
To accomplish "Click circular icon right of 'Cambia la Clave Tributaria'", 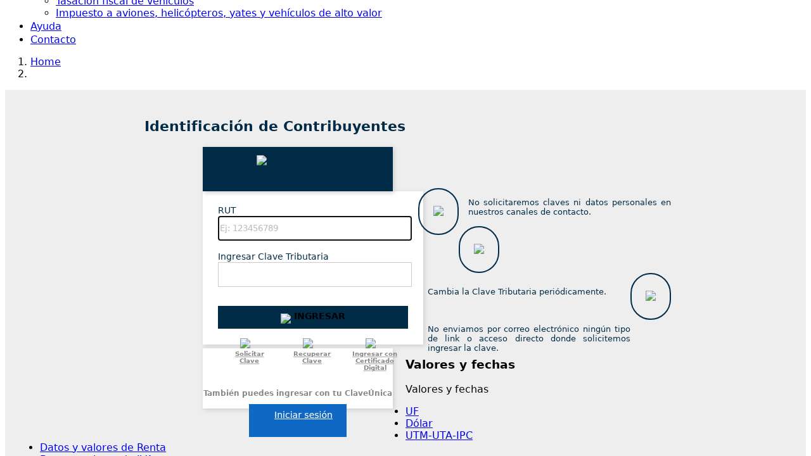I will point(651,296).
